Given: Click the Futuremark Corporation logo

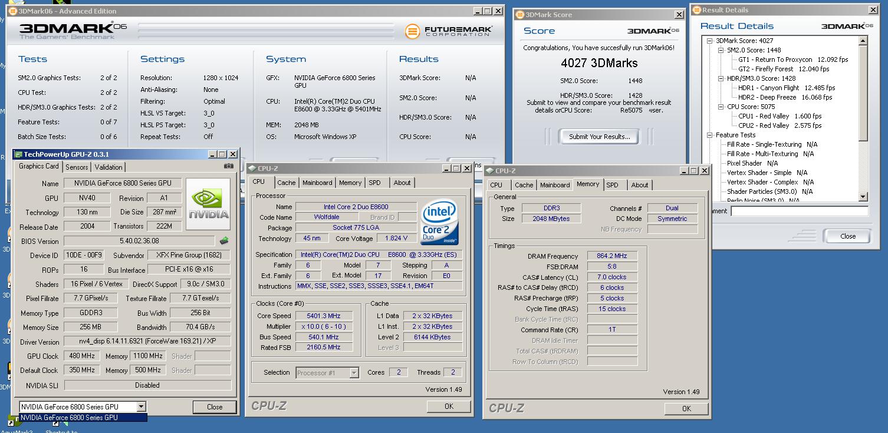Looking at the screenshot, I should point(449,31).
